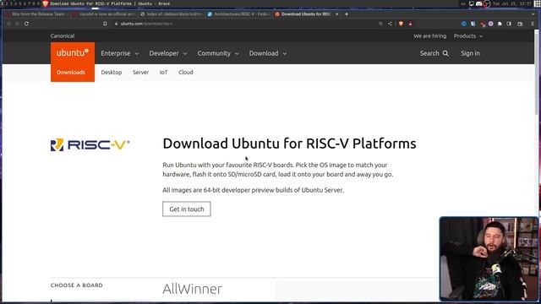This screenshot has width=541, height=304.
Task: Open the 'We are hiring' link
Action: click(x=430, y=35)
